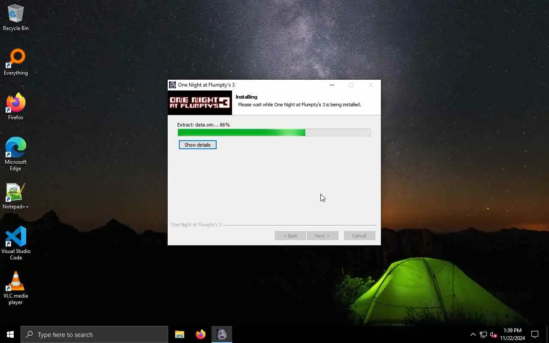Minimize the installer window

(332, 85)
